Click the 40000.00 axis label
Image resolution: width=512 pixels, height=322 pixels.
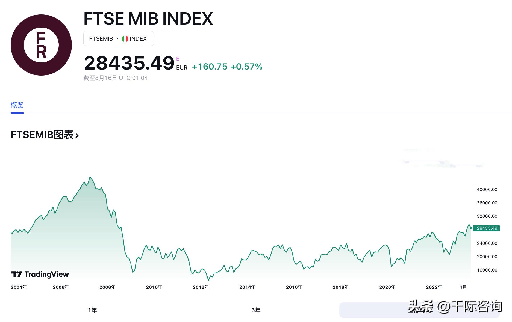(x=487, y=189)
